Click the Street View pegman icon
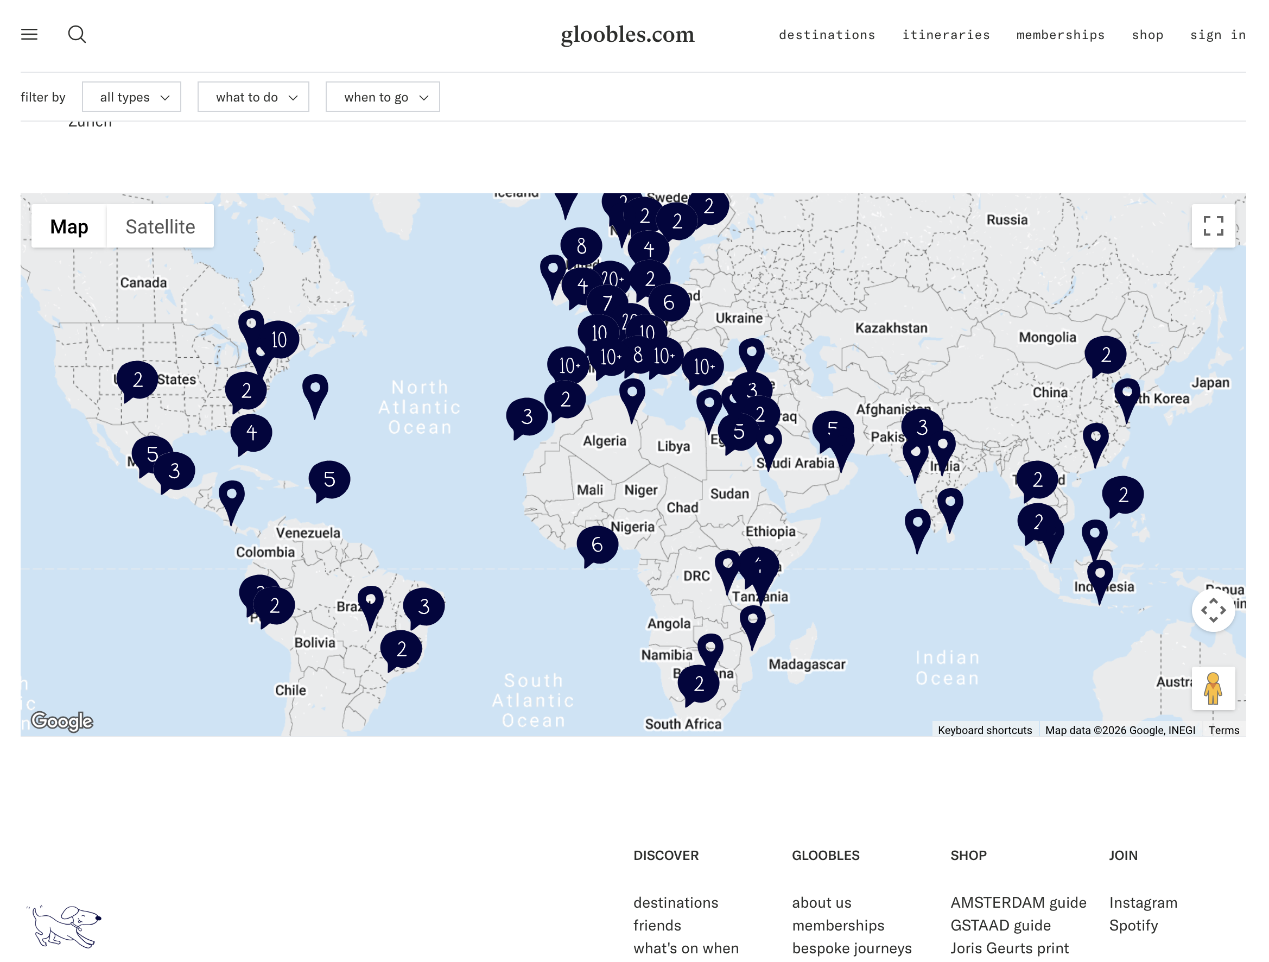 point(1213,688)
